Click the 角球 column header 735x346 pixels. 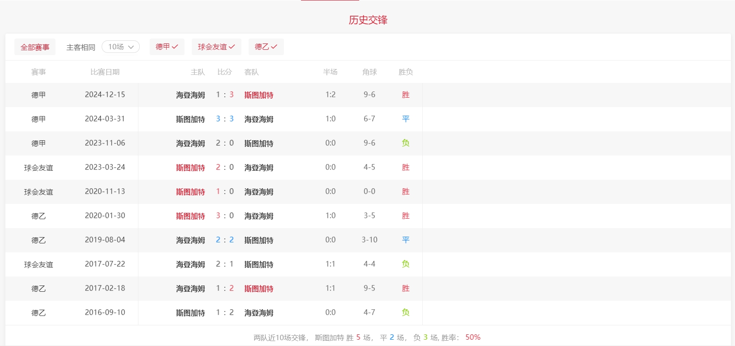(370, 72)
